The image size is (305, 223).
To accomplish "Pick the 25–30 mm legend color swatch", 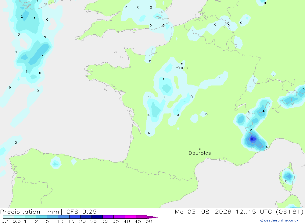I will coord(97,217).
